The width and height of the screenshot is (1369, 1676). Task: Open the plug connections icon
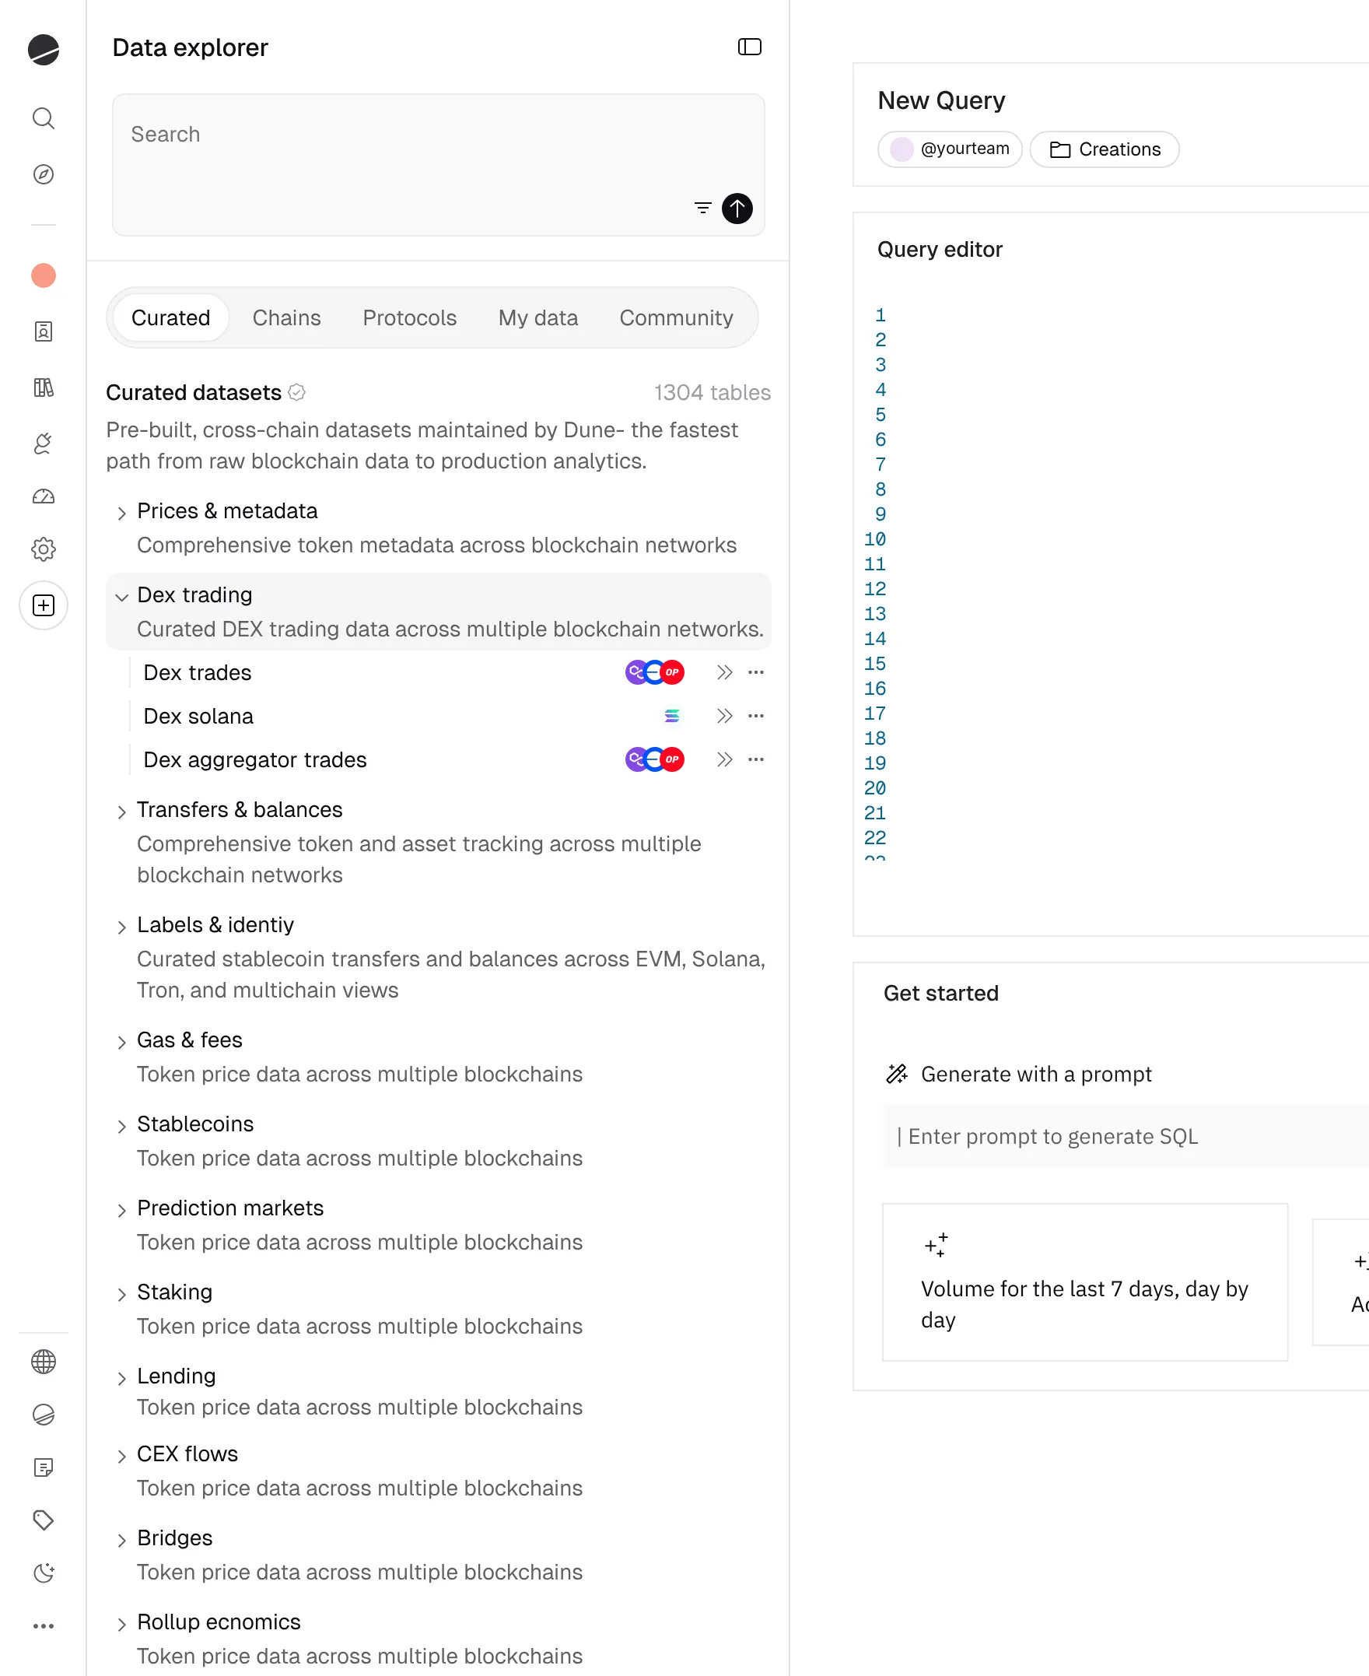click(44, 444)
